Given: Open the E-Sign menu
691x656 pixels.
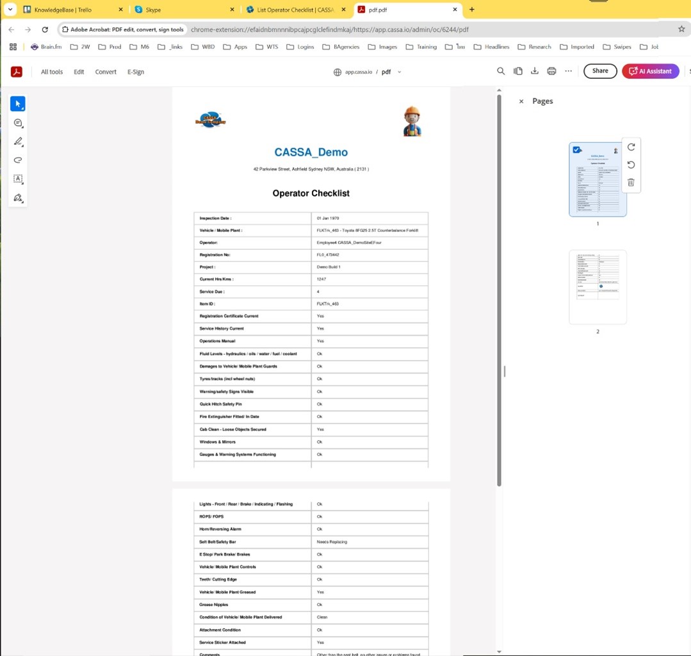Looking at the screenshot, I should coord(136,72).
